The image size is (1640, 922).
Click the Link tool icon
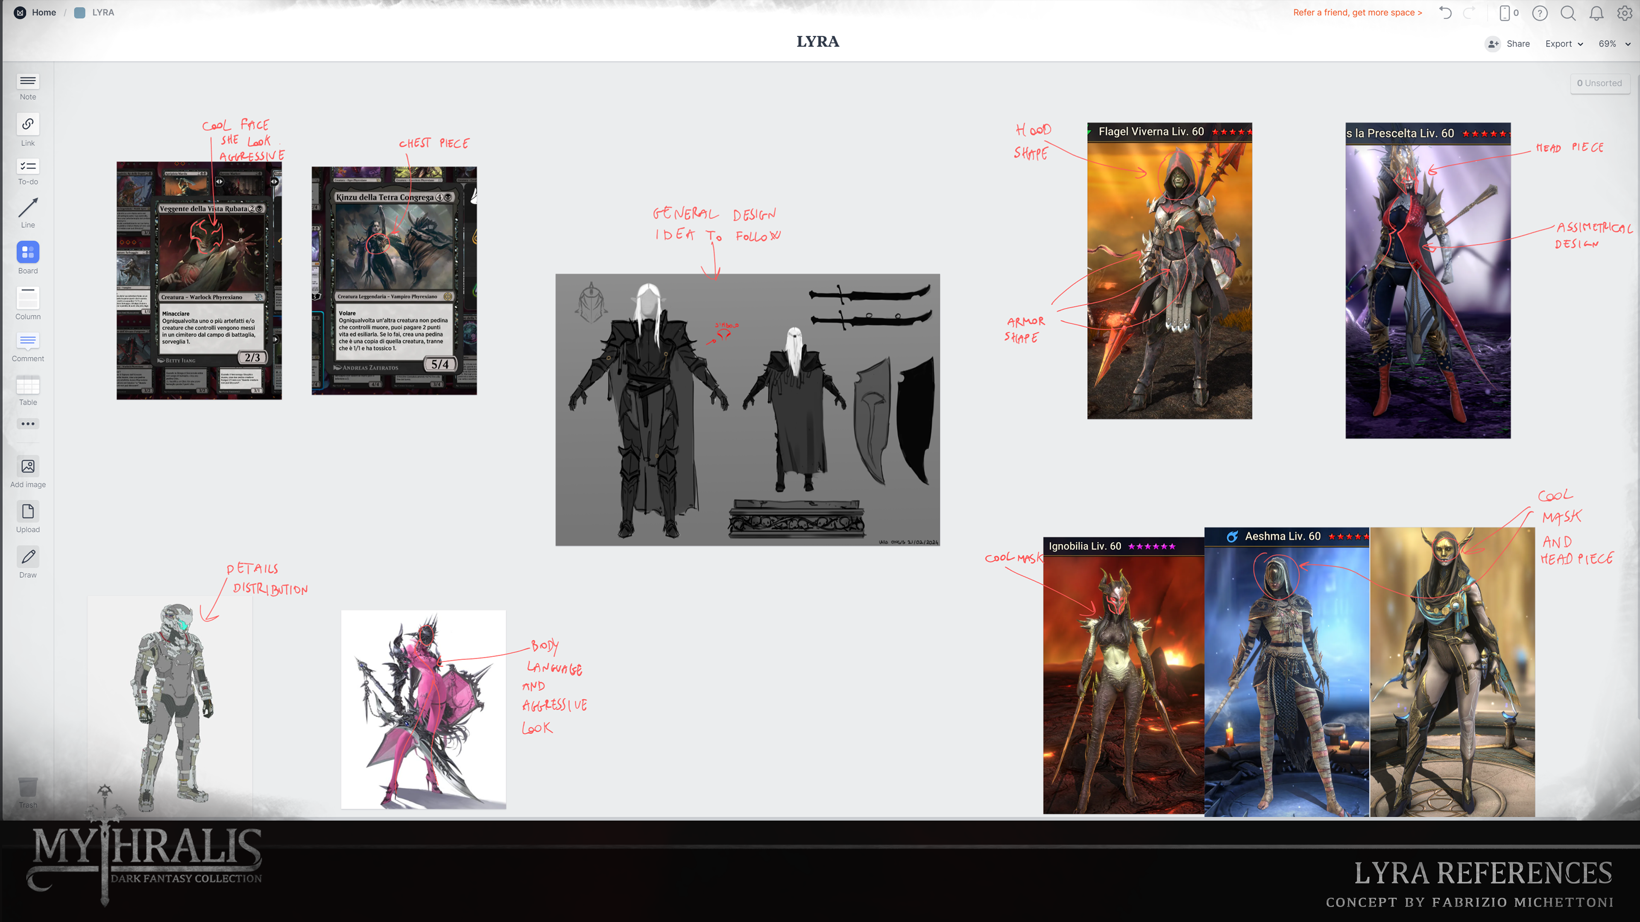pyautogui.click(x=27, y=124)
